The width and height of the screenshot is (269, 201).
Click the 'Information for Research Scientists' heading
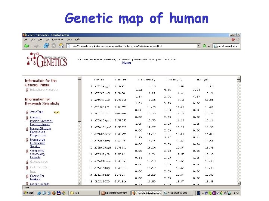point(42,101)
